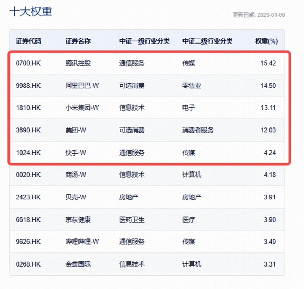
Task: Open the 小米集团-W security name
Action: 82,108
